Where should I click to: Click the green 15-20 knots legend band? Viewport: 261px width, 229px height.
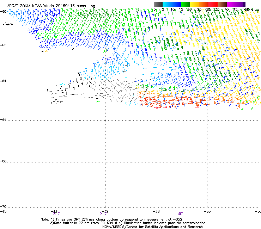point(186,4)
